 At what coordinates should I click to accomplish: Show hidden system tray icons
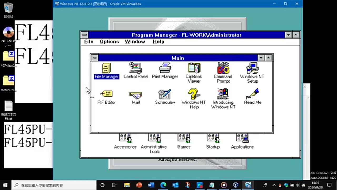(x=274, y=185)
